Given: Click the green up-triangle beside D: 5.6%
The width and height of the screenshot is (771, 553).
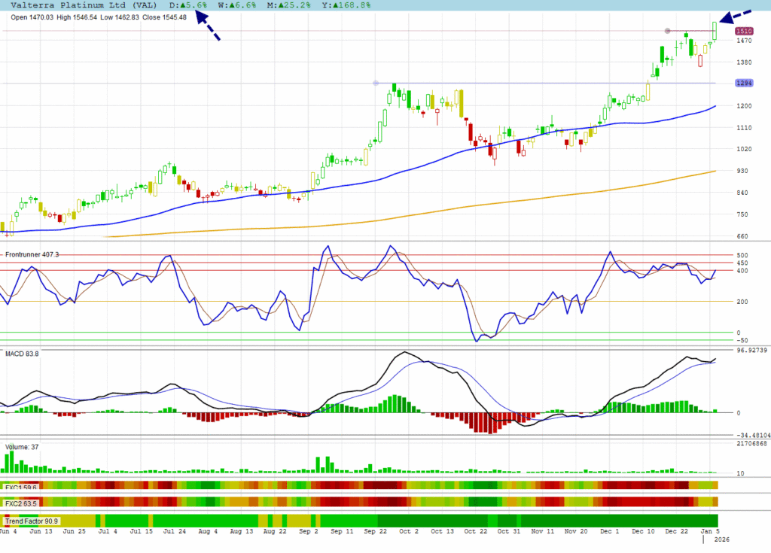Looking at the screenshot, I should click(181, 5).
